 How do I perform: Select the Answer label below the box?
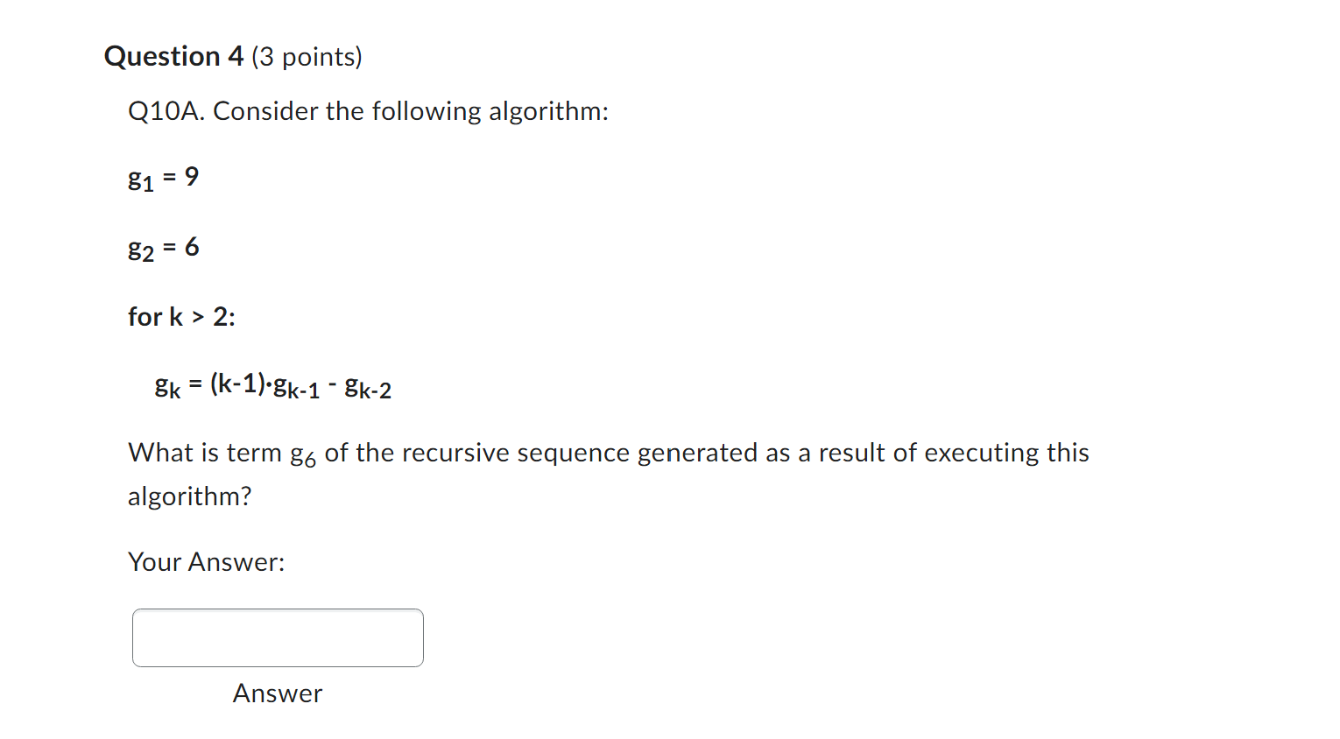277,693
